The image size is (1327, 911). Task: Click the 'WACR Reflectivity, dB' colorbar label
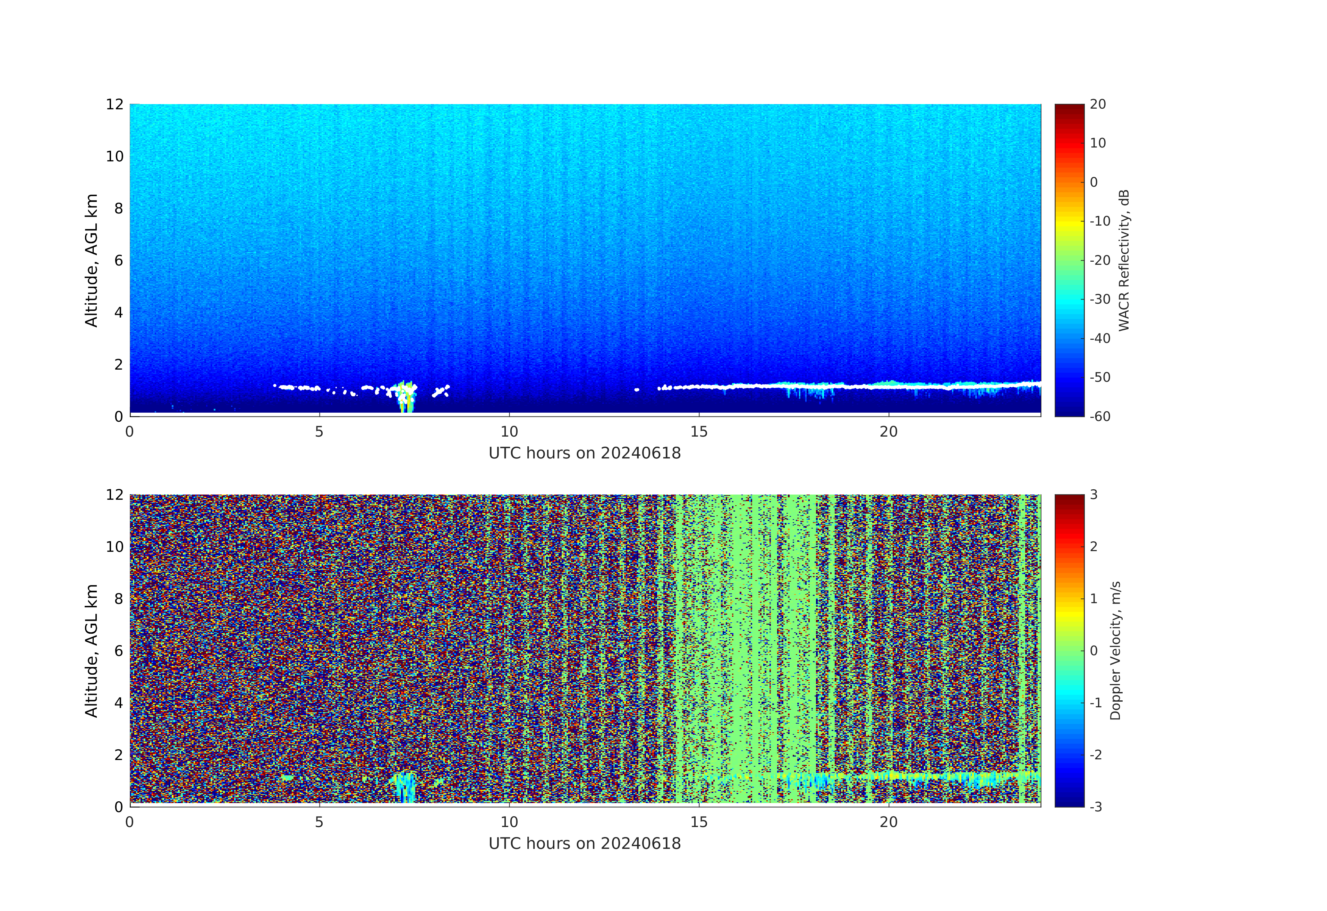[1124, 260]
